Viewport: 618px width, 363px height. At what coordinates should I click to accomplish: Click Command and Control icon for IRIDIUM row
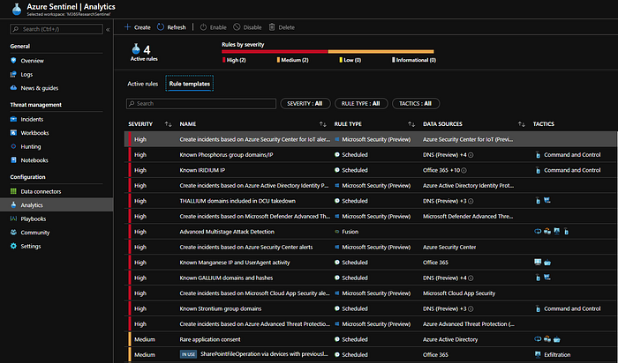click(x=538, y=170)
